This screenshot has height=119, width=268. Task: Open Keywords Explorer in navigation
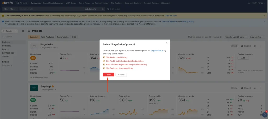133,3
